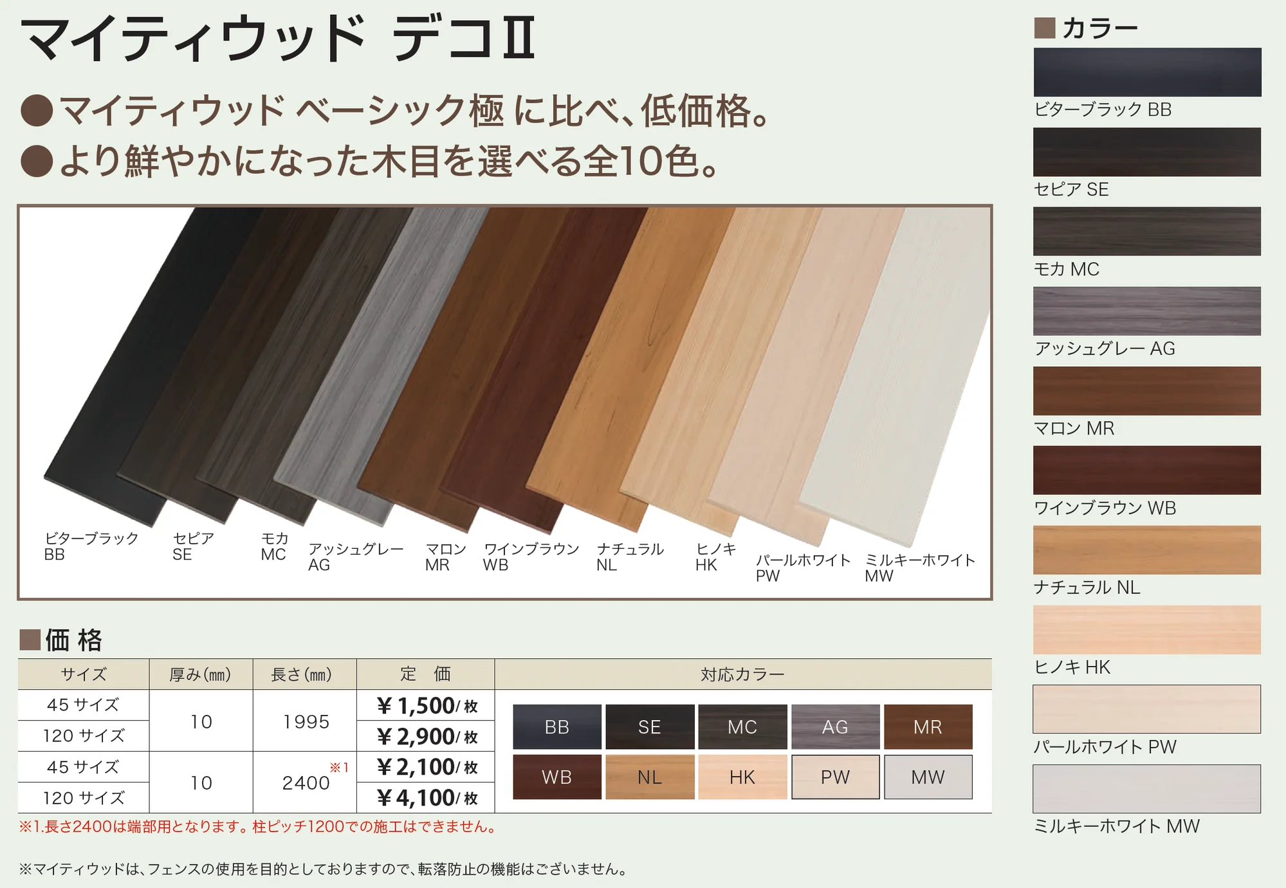This screenshot has height=888, width=1286.
Task: Click the サイズ column header
Action: (x=84, y=674)
